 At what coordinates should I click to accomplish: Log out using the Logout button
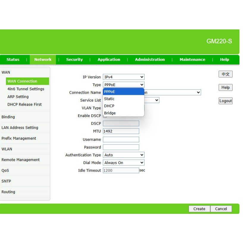point(225,101)
